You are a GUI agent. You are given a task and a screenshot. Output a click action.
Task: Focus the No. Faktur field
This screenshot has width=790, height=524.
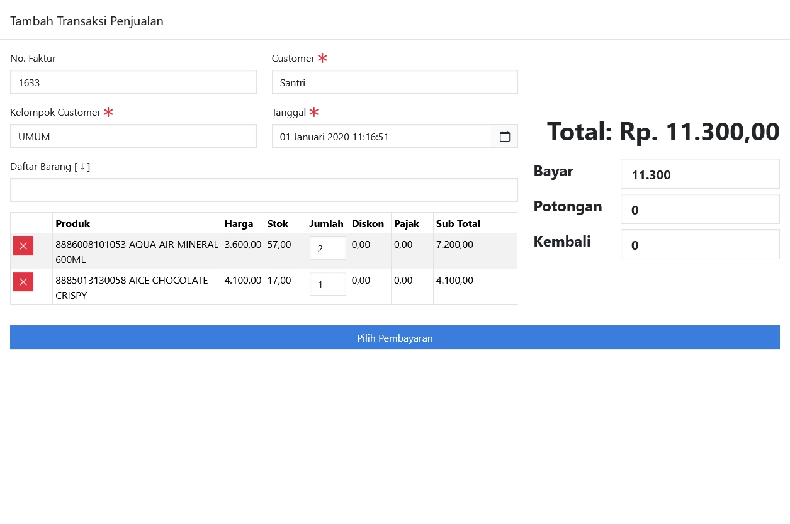133,82
